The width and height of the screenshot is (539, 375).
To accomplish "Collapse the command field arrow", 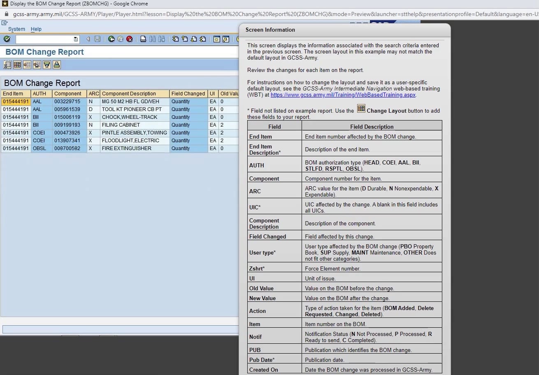I will (88, 39).
